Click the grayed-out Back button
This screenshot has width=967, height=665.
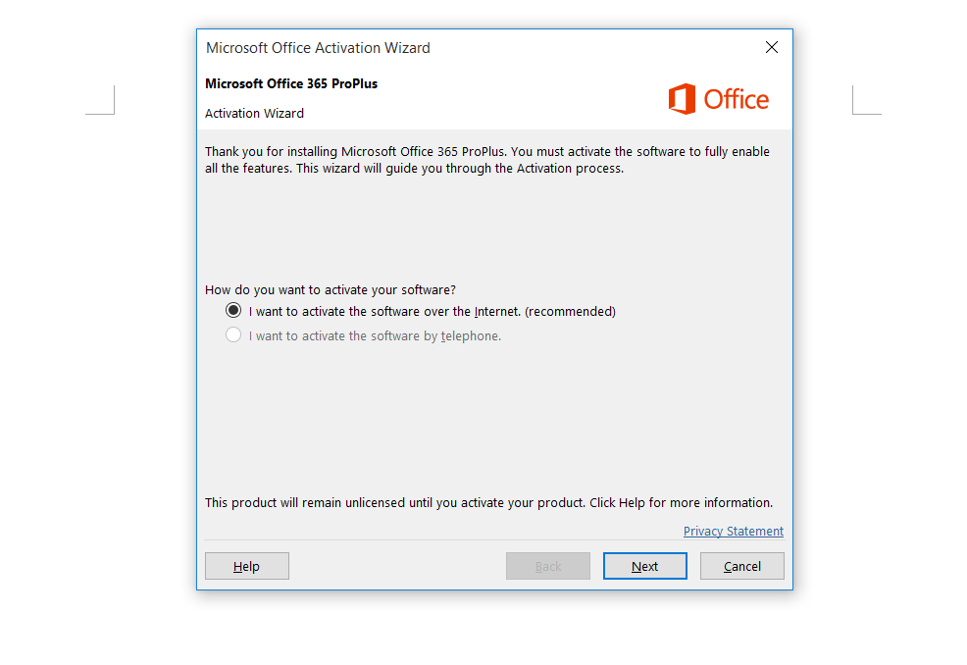(x=547, y=566)
